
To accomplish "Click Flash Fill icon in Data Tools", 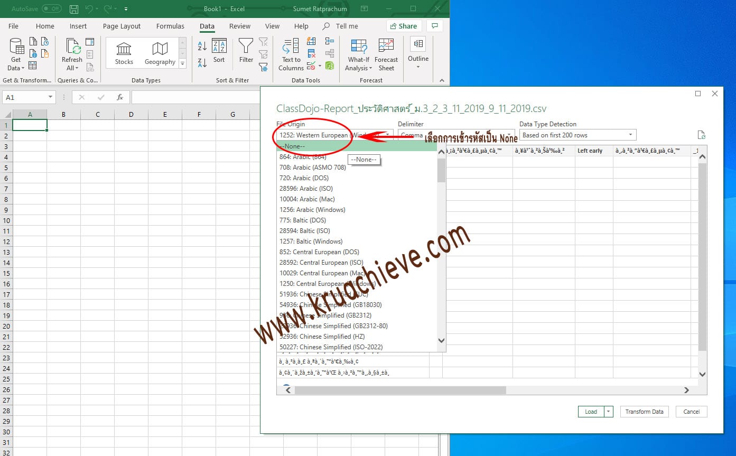I will 312,41.
